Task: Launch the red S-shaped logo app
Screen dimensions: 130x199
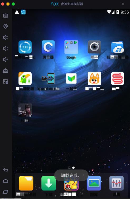Action: (118, 78)
